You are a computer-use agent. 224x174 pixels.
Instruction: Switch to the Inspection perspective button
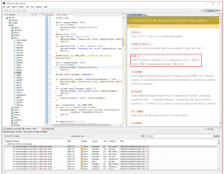[x=210, y=11]
